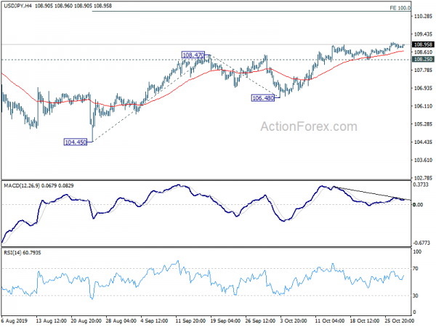This screenshot has width=436, height=327.
Task: Click the 109.495 price axis value
Action: coord(422,34)
